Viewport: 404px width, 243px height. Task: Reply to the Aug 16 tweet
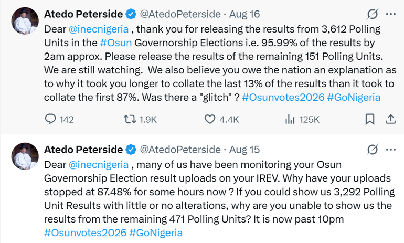tap(50, 119)
